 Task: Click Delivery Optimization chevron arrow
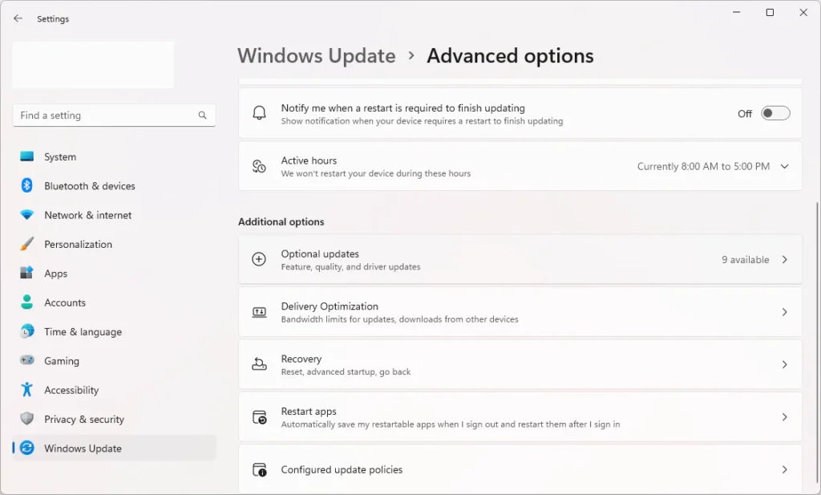click(784, 312)
